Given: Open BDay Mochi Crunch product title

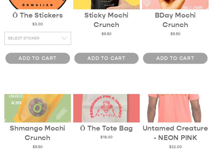Looking at the screenshot, I should [x=175, y=20].
